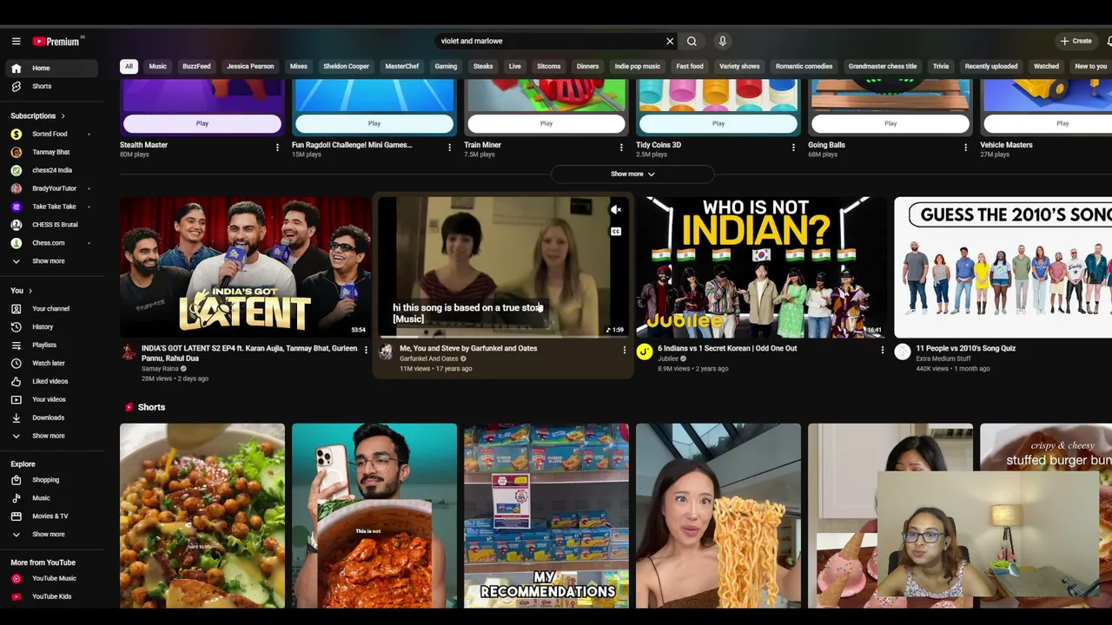Open Sorted Food channel subscription
Viewport: 1112px width, 625px height.
click(52, 134)
